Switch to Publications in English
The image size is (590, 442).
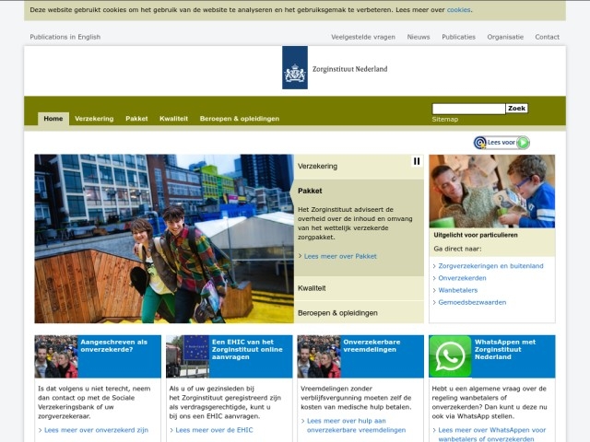pyautogui.click(x=65, y=37)
